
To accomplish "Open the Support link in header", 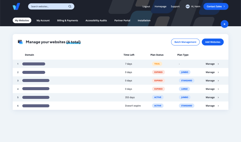I will pos(175,6).
